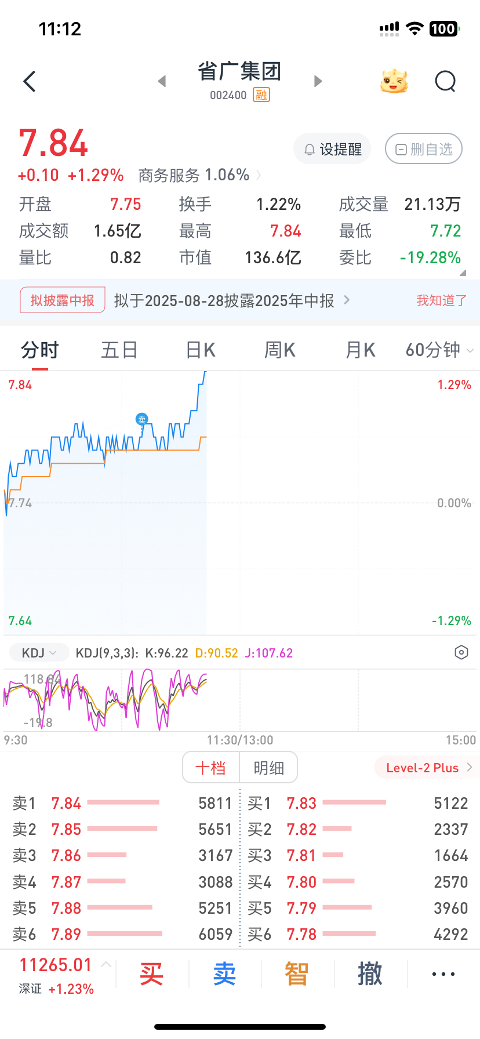Viewport: 480px width, 1039px height.
Task: Switch to the 日K chart tab
Action: coord(201,350)
